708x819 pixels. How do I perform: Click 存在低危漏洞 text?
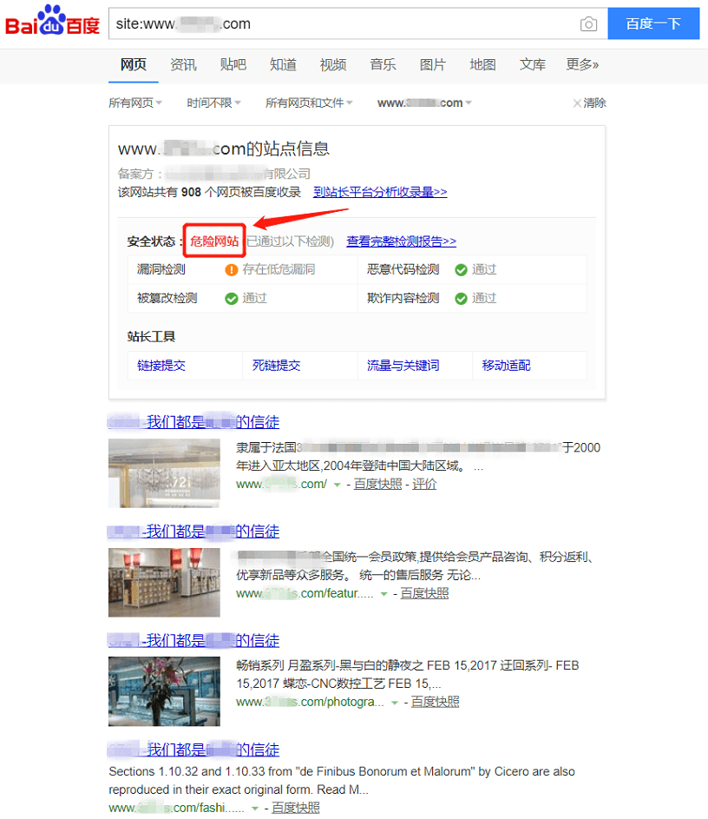coord(279,269)
